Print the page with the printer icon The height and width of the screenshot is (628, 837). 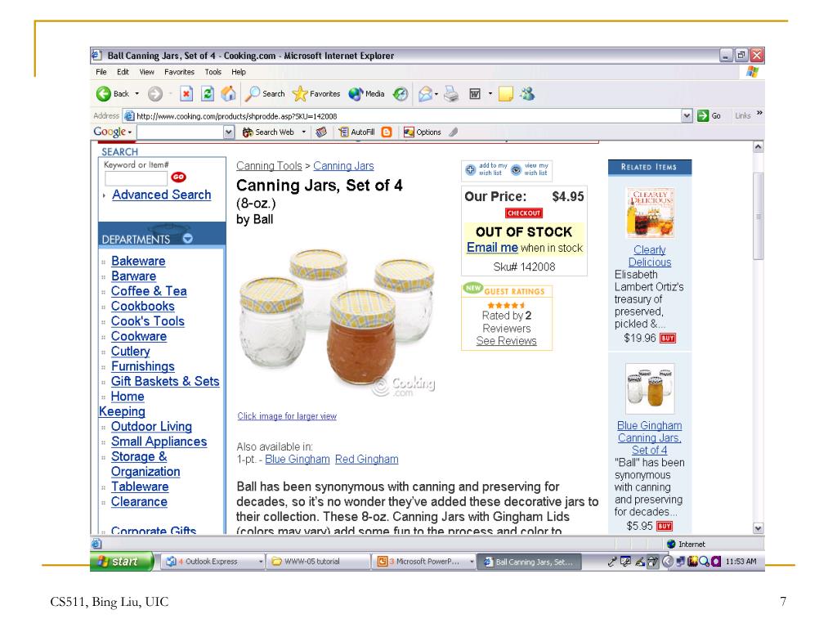click(x=451, y=94)
